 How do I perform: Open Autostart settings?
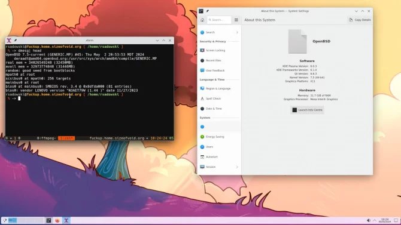pyautogui.click(x=219, y=157)
